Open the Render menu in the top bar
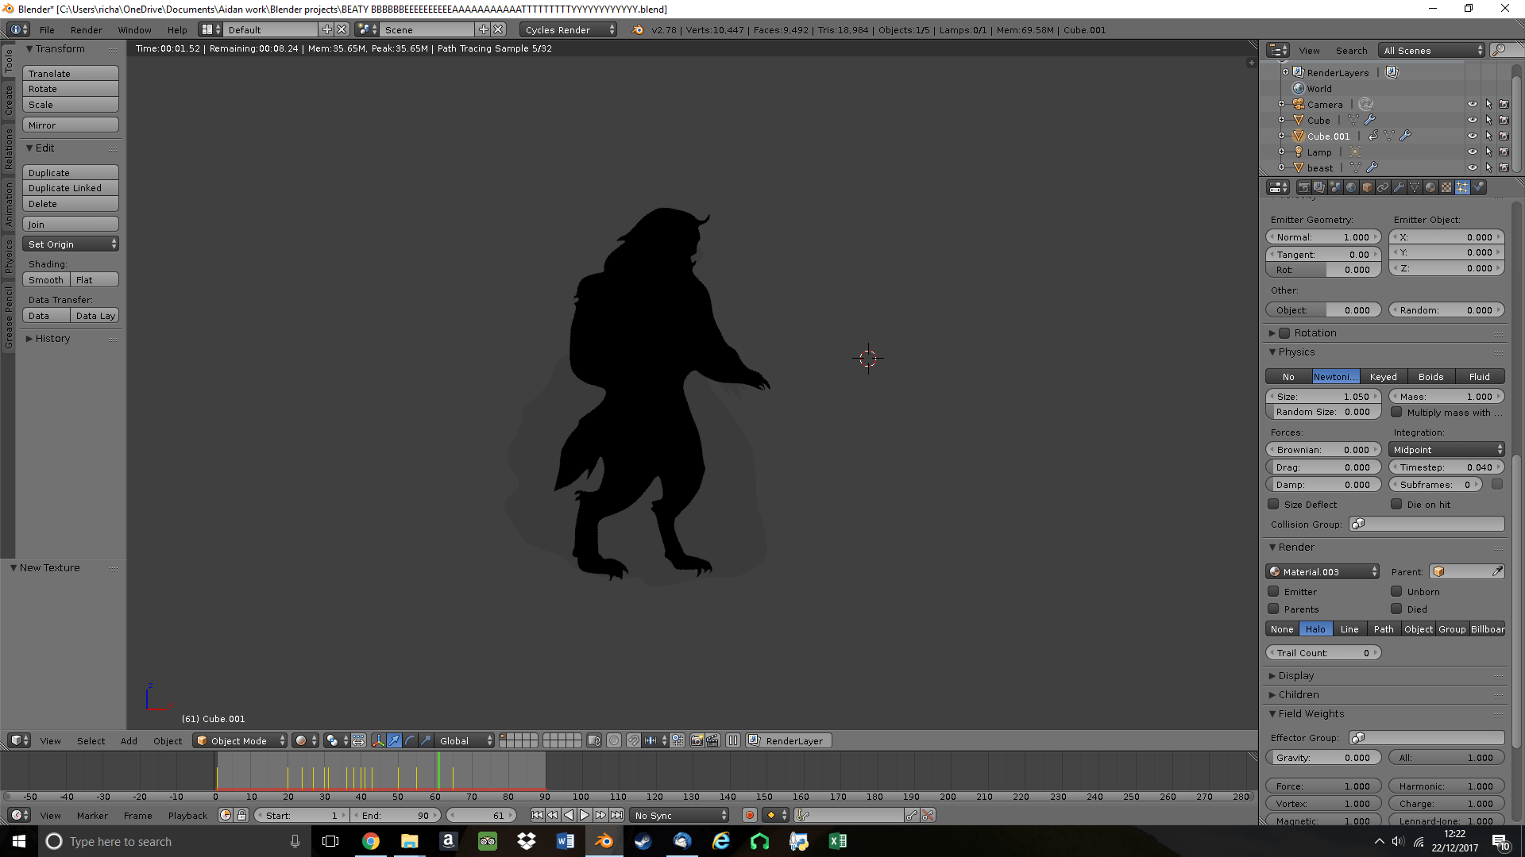This screenshot has height=857, width=1525. 87,29
